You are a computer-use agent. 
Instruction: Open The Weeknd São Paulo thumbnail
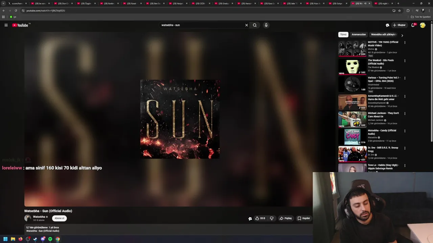coord(352,66)
